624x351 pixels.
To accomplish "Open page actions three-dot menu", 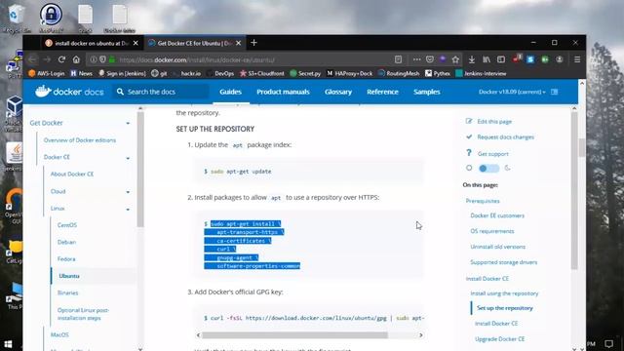I will click(416, 59).
